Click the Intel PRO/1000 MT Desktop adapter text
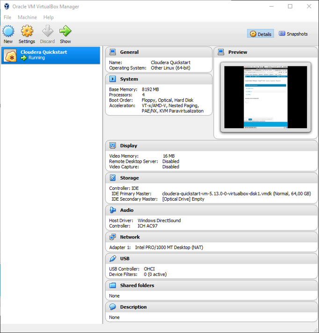This screenshot has width=319, height=333. (x=169, y=247)
